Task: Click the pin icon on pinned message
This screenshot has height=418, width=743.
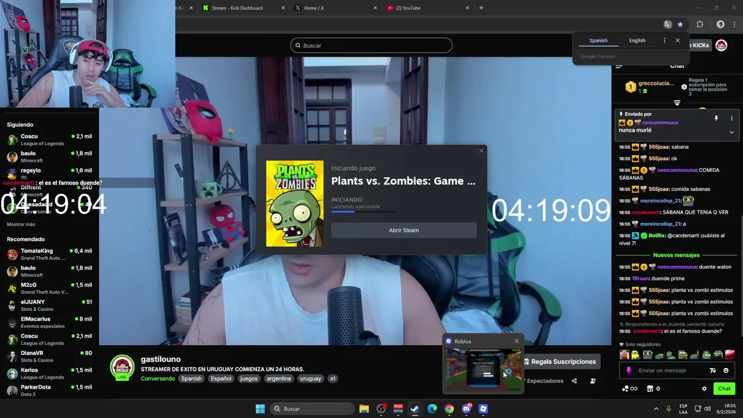Action: [x=716, y=118]
